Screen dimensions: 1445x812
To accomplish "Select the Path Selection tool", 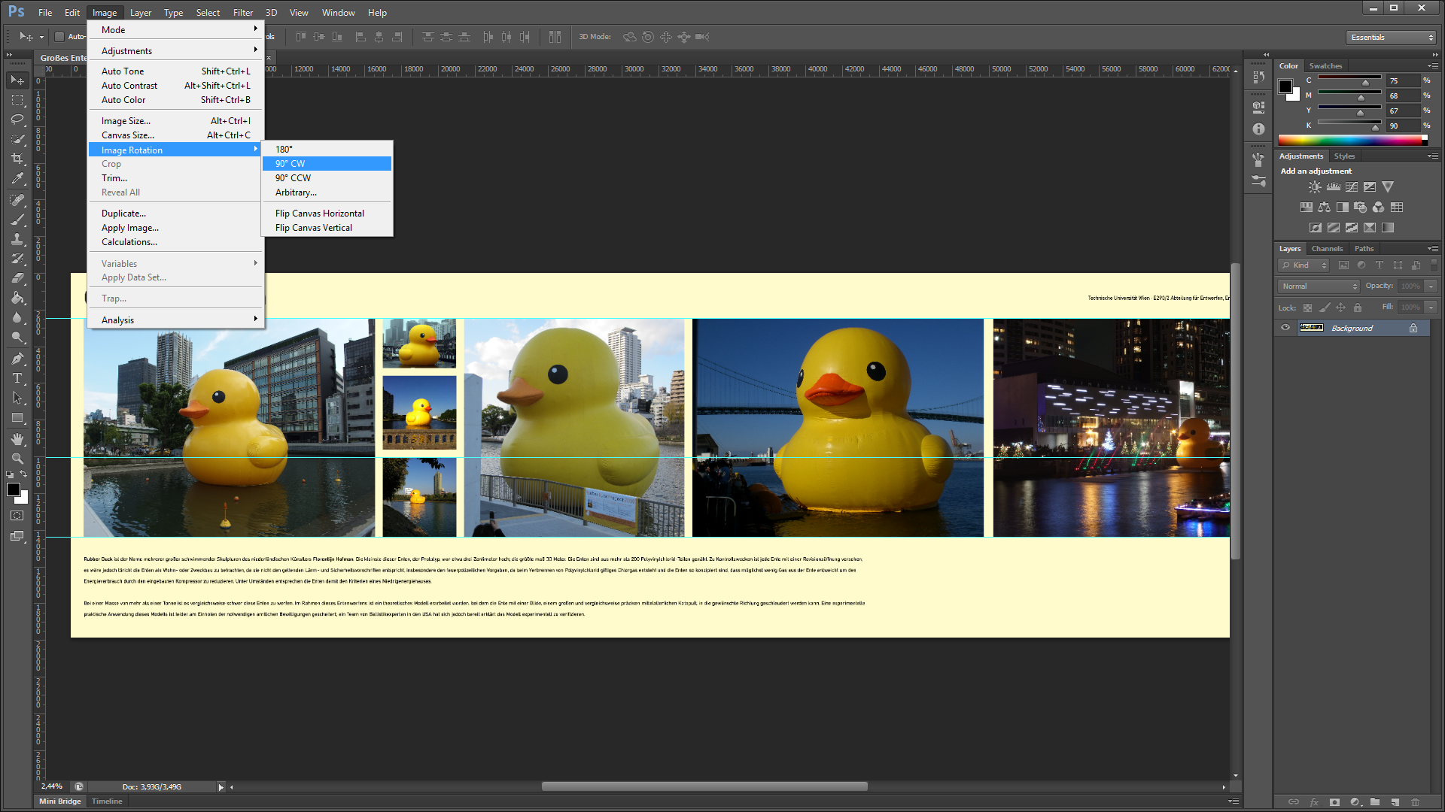I will pyautogui.click(x=17, y=398).
